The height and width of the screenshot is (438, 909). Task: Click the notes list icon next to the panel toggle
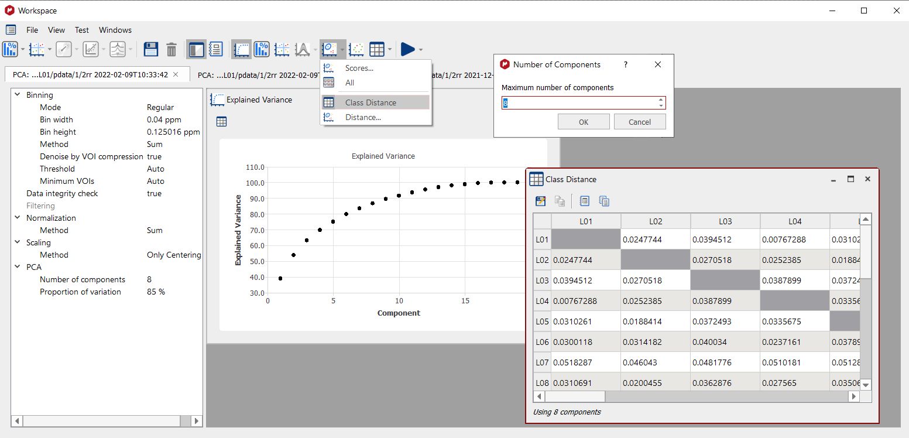(x=216, y=49)
